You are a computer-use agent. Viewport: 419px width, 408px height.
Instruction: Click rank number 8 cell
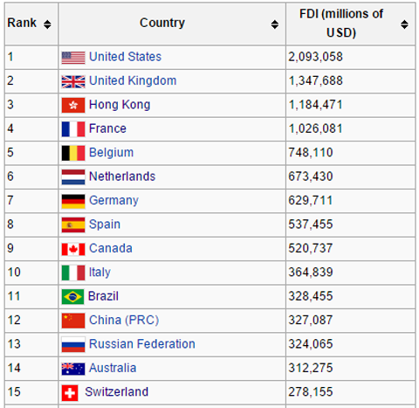pyautogui.click(x=31, y=225)
